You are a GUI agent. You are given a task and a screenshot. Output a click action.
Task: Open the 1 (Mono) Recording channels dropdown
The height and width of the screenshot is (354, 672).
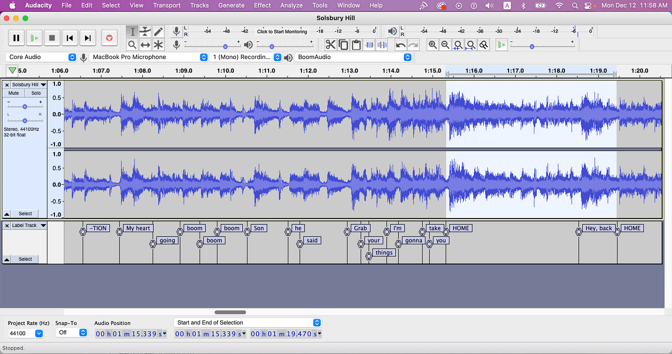pyautogui.click(x=245, y=57)
